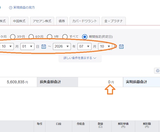
Task: Click the printer icon button
Action: pos(158,71)
